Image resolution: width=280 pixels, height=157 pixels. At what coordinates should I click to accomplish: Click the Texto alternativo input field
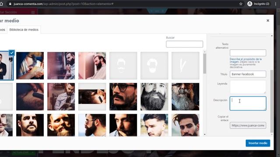(248, 53)
